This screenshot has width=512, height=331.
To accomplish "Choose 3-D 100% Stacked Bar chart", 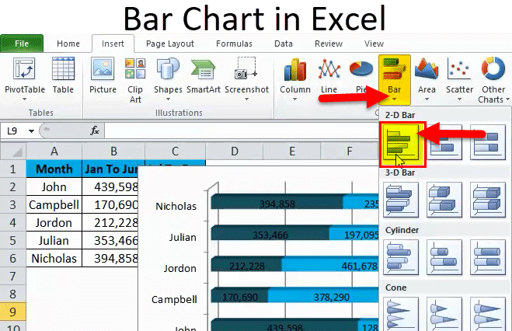I will pos(487,200).
